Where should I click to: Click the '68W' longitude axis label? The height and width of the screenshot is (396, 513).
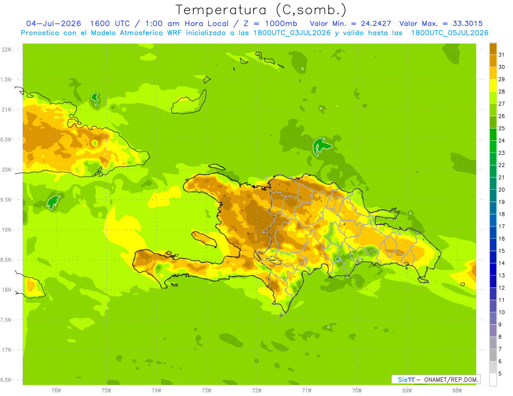tap(457, 390)
